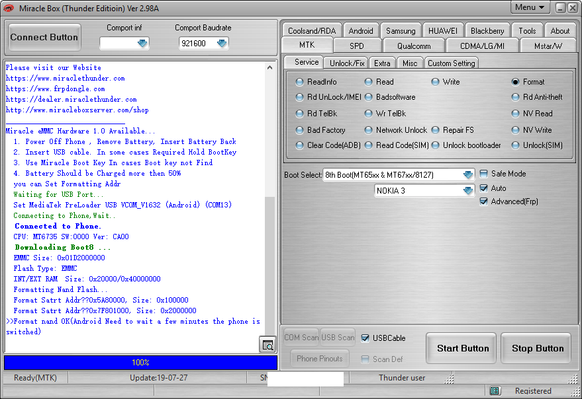Switch to the Blackberry tab
This screenshot has height=399, width=582.
coord(487,31)
